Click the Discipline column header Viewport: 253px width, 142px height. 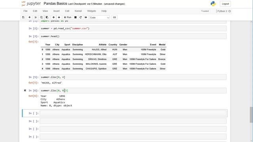[77, 45]
